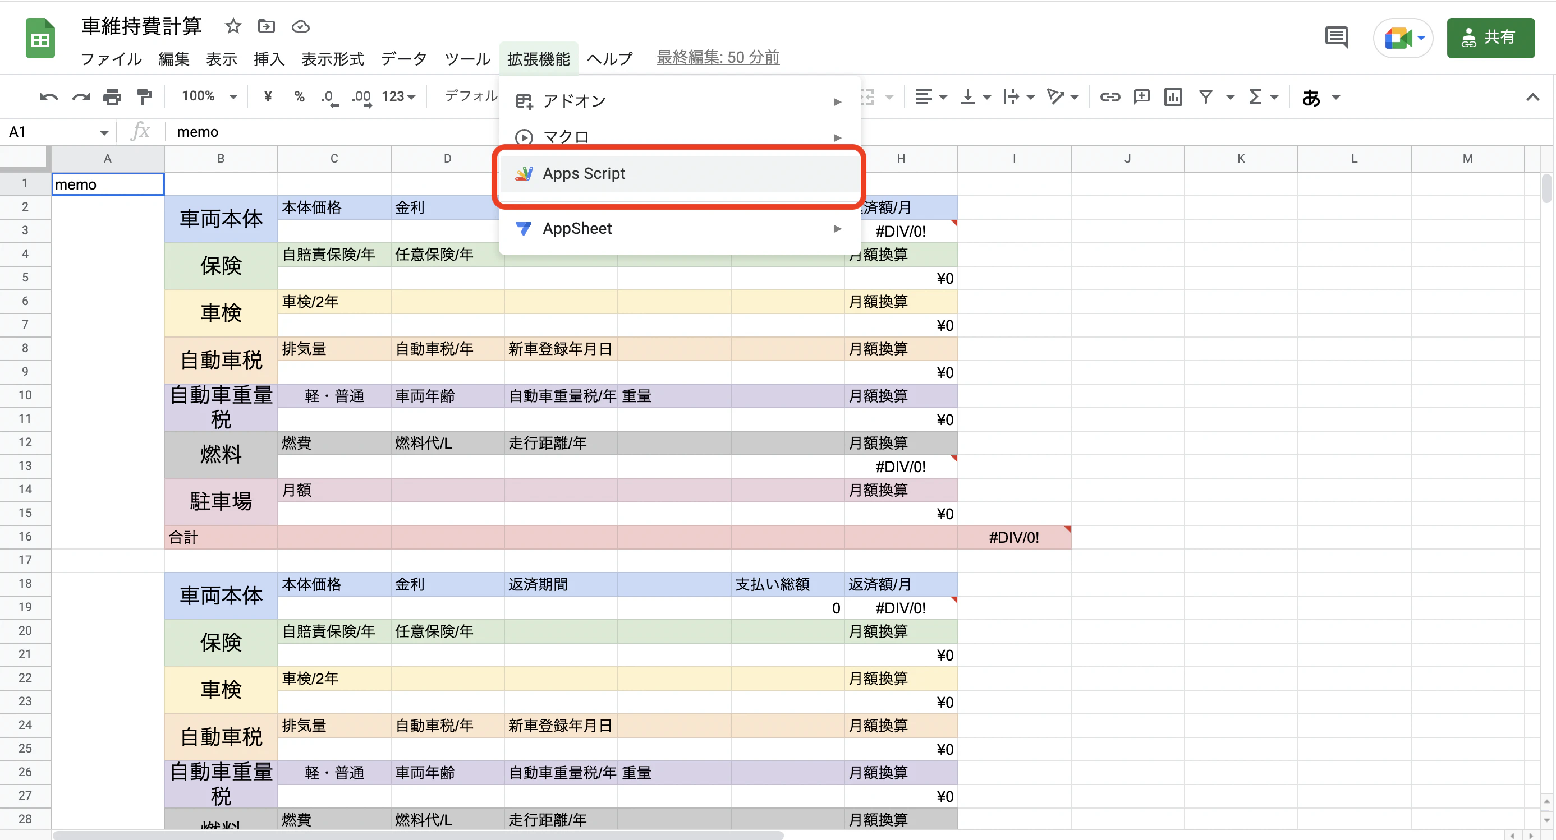The image size is (1556, 840).
Task: Click the Google Sheets home icon
Action: pos(40,39)
